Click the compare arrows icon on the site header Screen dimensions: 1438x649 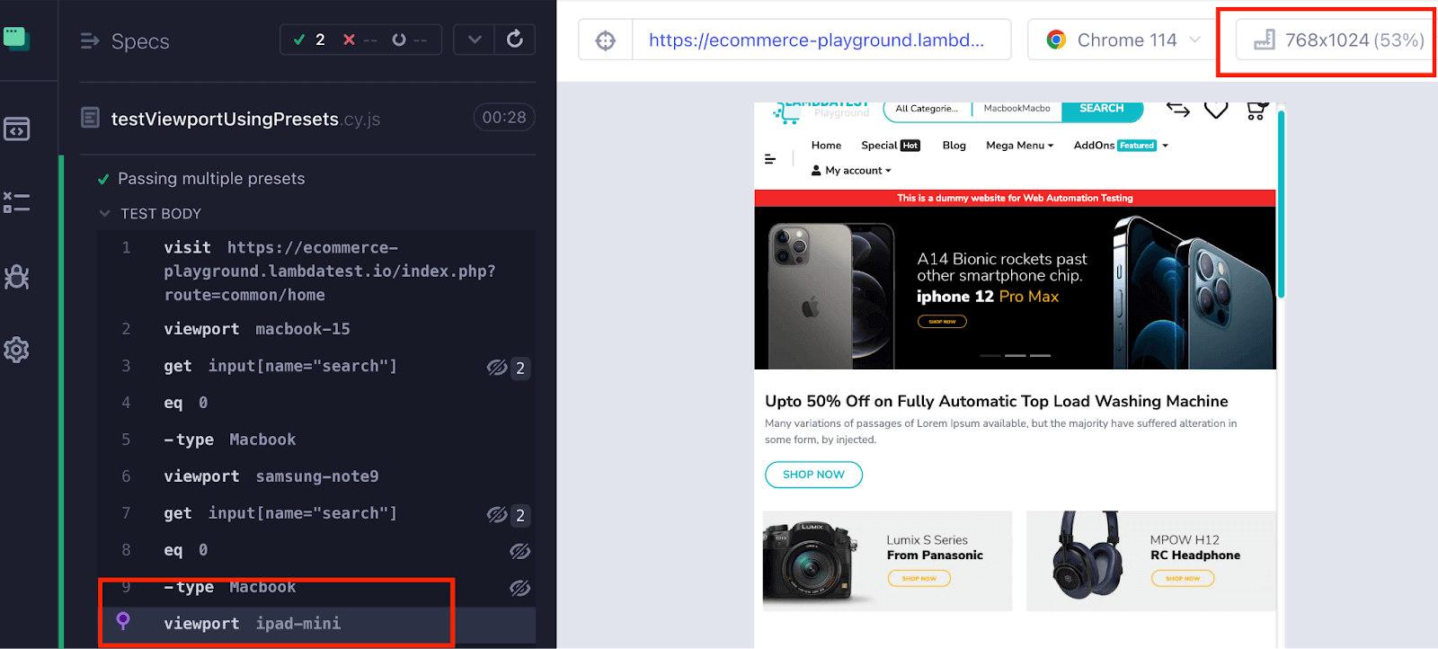(x=1178, y=110)
